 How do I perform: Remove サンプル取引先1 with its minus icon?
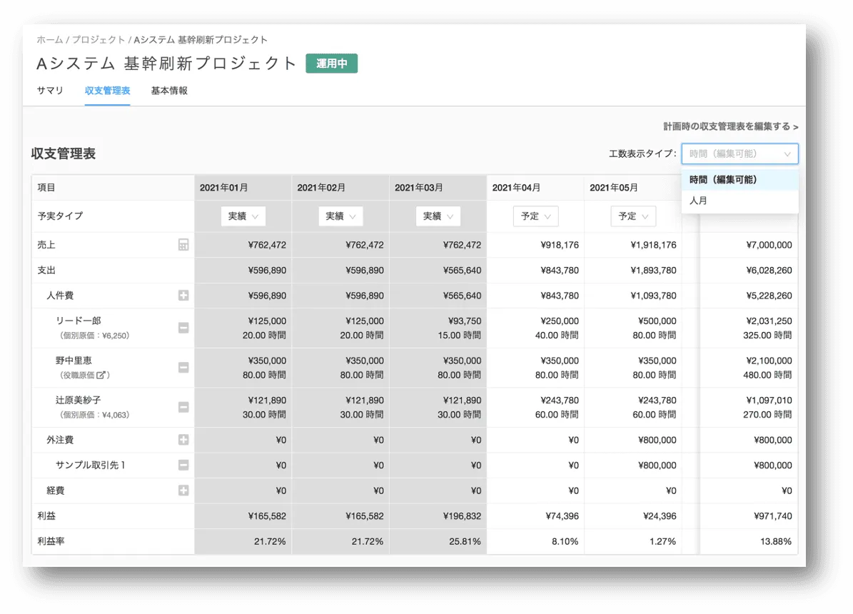coord(185,465)
